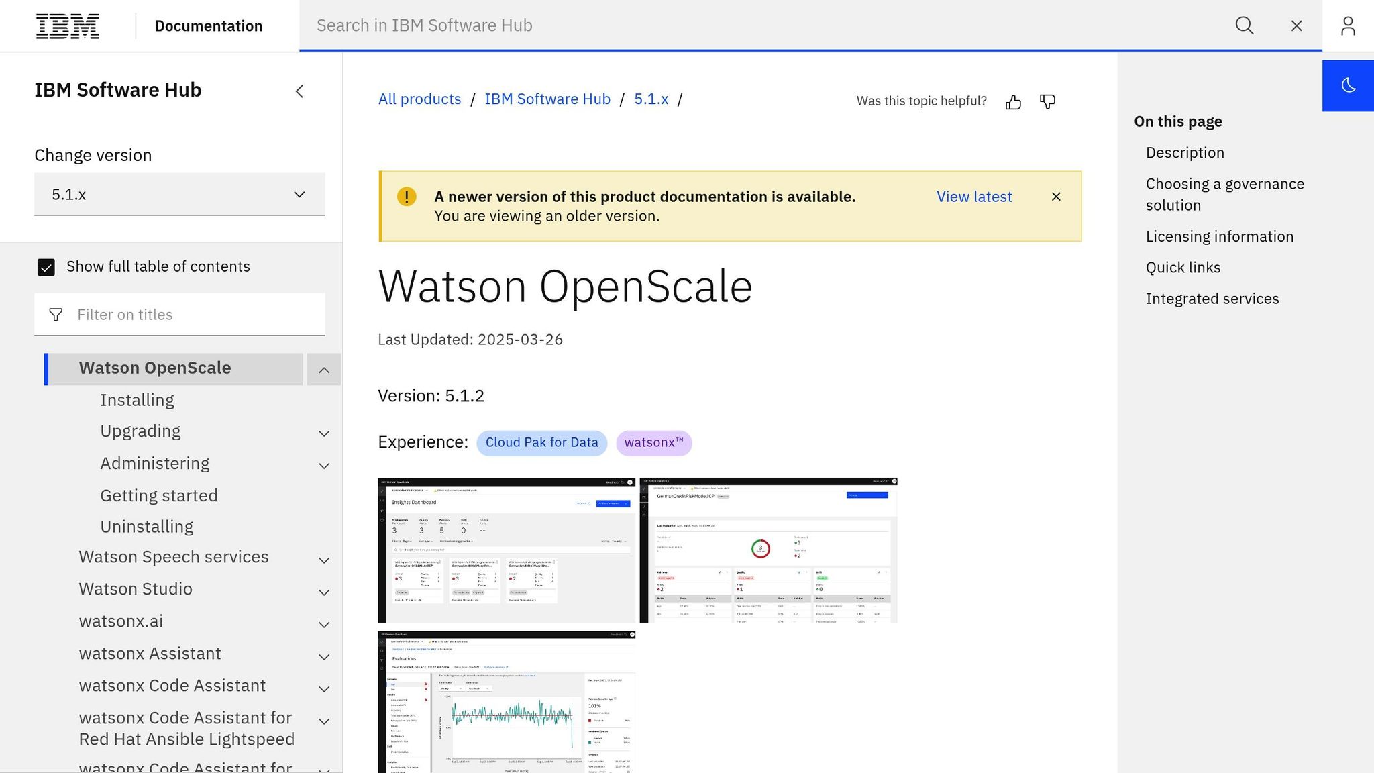This screenshot has height=773, width=1374.
Task: Open the Insights Dashboard screenshot thumbnail
Action: [507, 549]
